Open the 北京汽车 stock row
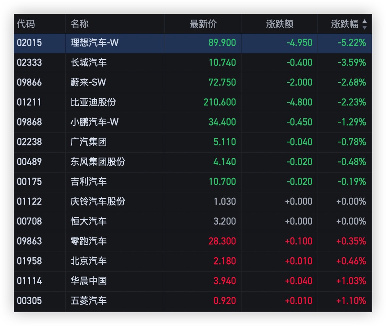 (x=89, y=261)
